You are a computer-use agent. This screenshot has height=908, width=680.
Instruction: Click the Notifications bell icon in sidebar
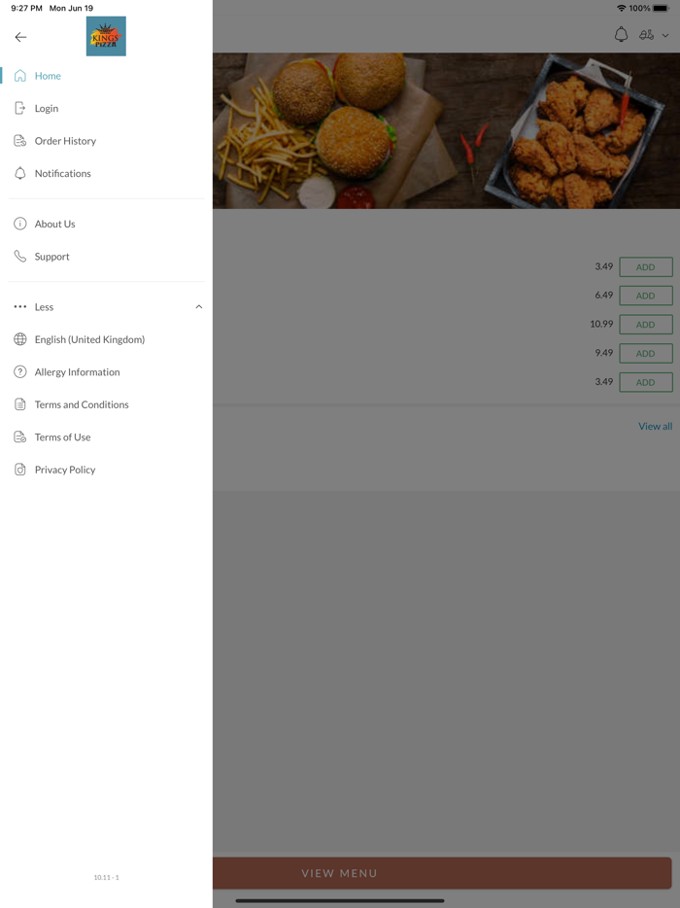click(x=20, y=173)
